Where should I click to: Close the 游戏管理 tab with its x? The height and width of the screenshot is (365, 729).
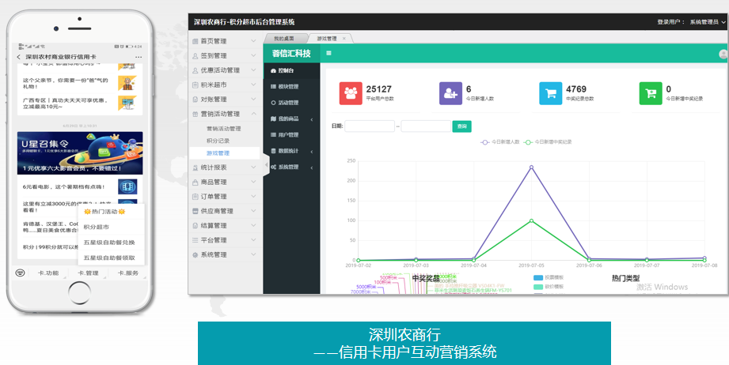click(x=344, y=39)
